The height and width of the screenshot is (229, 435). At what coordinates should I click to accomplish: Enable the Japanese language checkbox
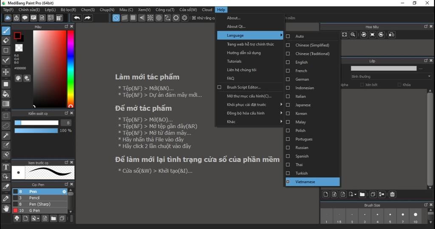pos(288,105)
